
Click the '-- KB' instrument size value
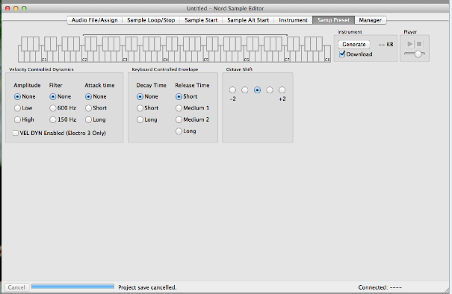(x=386, y=44)
